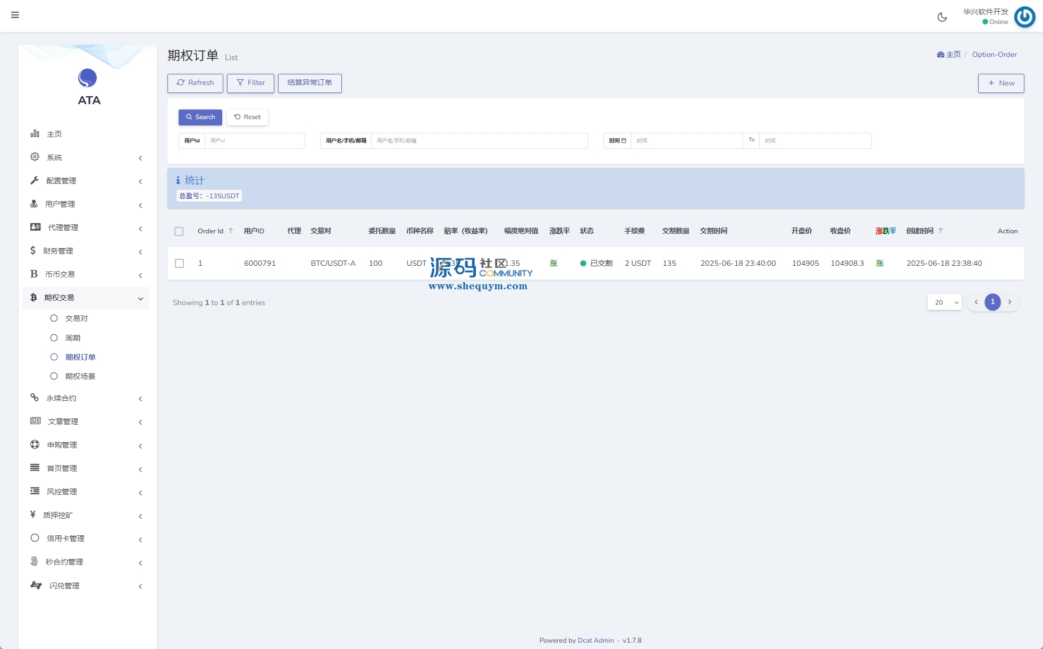This screenshot has width=1043, height=649.
Task: Click the Refresh button
Action: click(195, 83)
